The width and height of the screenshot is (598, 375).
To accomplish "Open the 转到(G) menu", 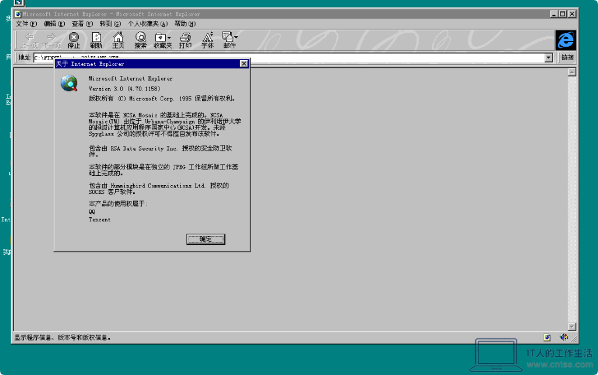I will coord(110,23).
